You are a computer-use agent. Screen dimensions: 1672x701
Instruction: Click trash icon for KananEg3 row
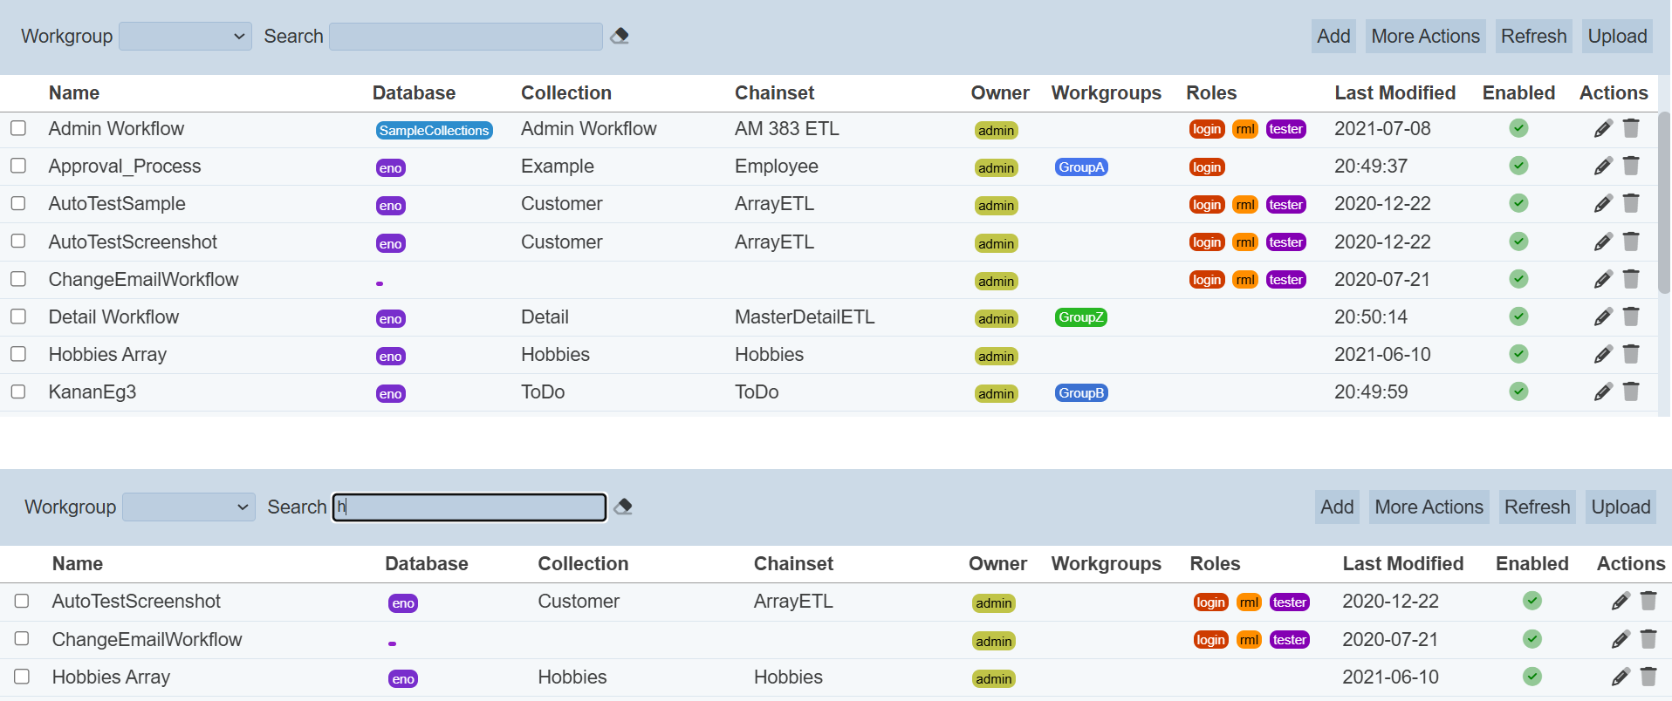click(x=1631, y=392)
